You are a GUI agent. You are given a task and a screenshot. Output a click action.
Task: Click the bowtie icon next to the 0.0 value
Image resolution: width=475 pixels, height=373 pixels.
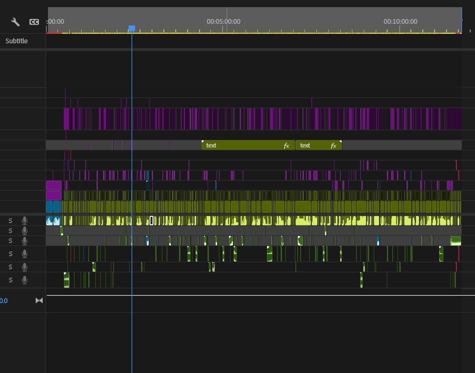coord(39,300)
